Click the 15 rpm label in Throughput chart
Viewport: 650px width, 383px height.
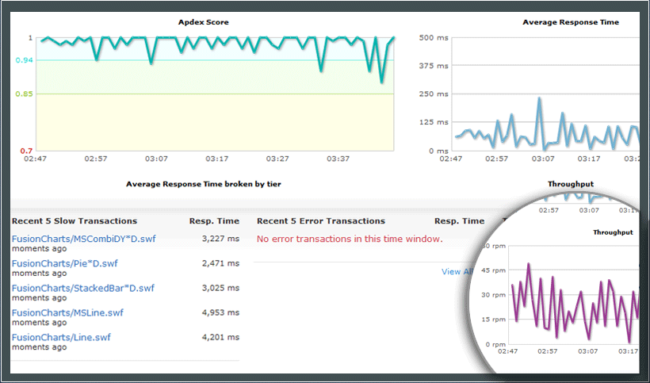pyautogui.click(x=495, y=320)
